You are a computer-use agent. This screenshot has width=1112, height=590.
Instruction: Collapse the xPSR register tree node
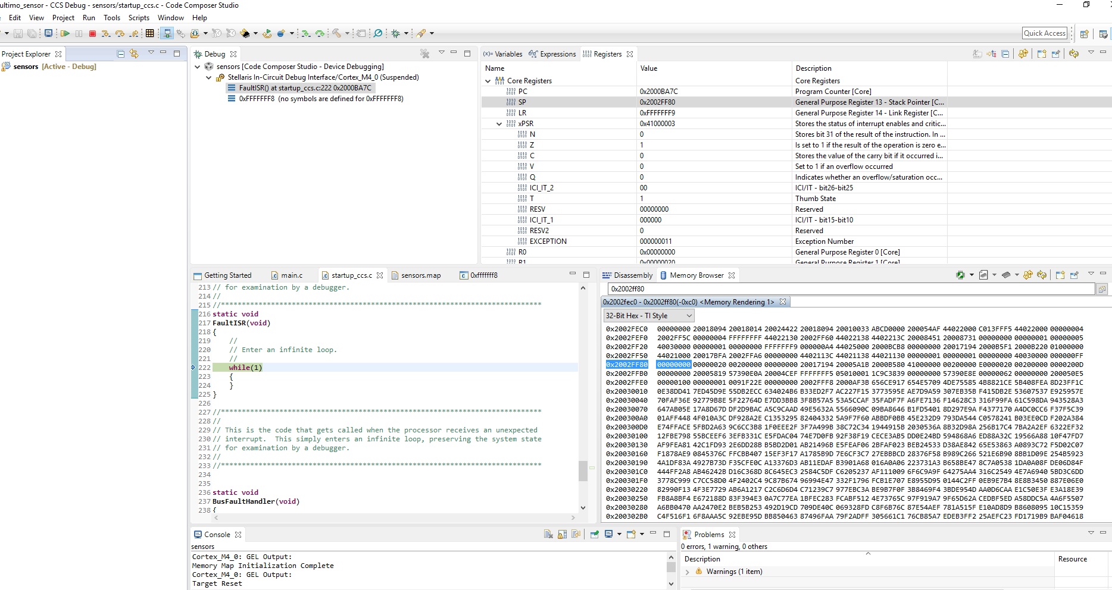click(x=499, y=124)
